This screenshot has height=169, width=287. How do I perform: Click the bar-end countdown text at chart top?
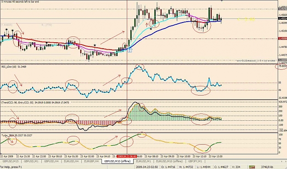[20, 2]
